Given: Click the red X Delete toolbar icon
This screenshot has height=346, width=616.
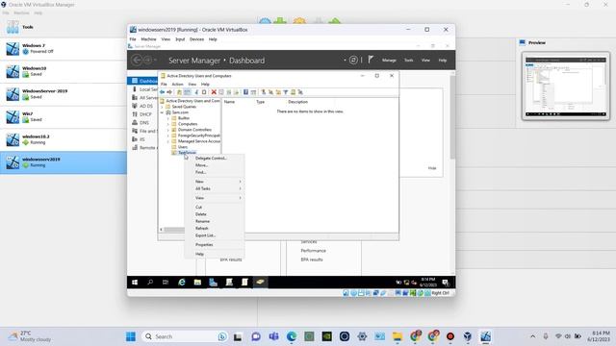Looking at the screenshot, I should tap(214, 92).
